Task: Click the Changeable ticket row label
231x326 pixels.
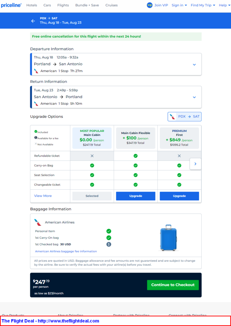Action: tap(47, 185)
